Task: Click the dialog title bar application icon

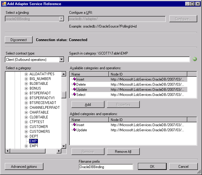Action: tap(4, 4)
